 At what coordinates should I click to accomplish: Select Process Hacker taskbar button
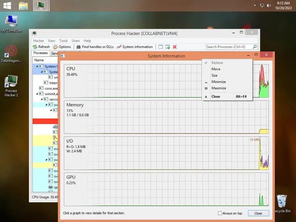click(41, 6)
